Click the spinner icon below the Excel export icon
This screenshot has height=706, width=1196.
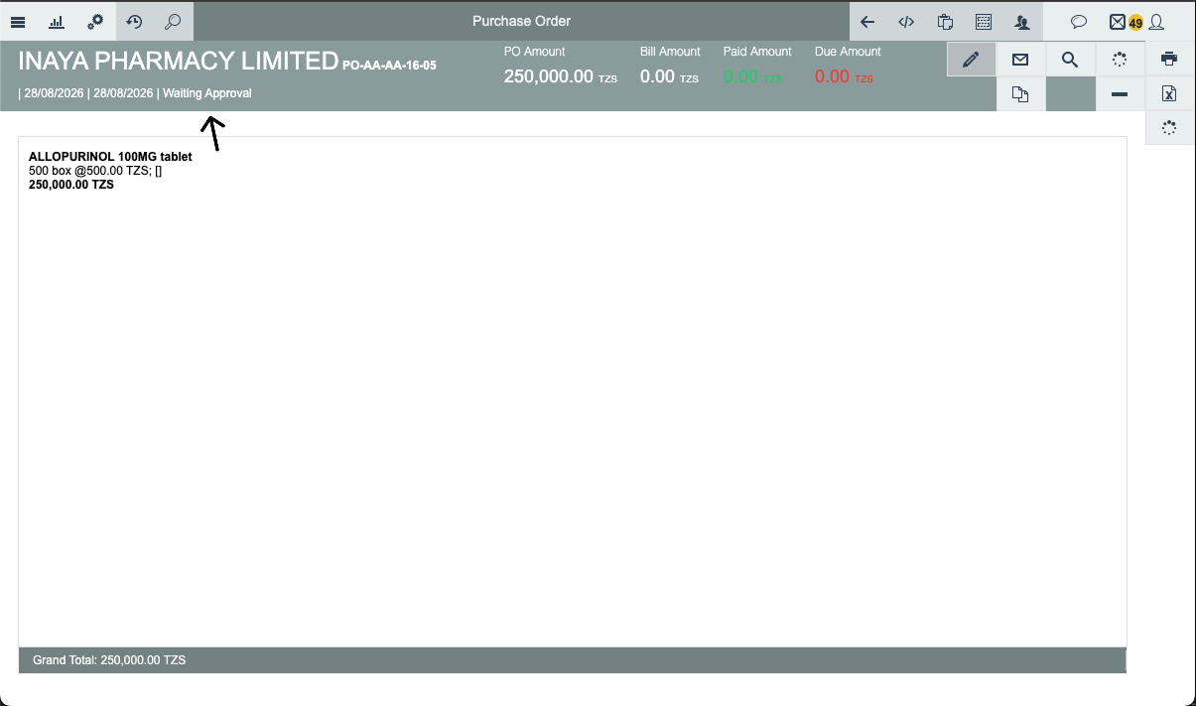click(x=1169, y=127)
